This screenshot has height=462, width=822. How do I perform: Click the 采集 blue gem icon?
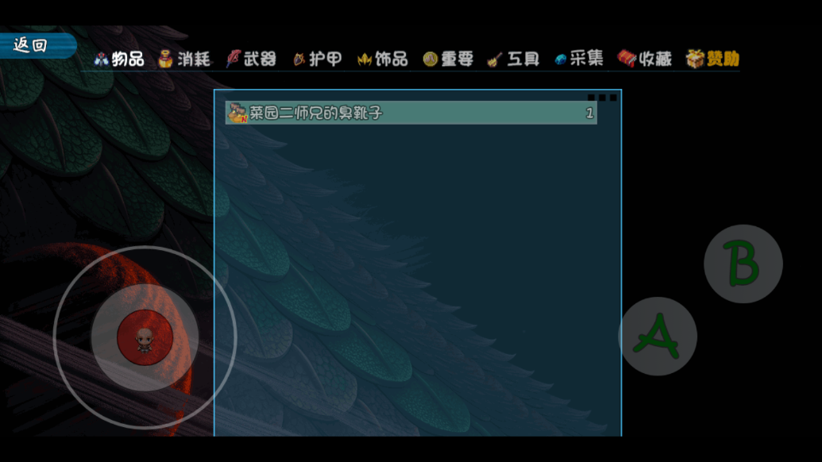(x=561, y=60)
